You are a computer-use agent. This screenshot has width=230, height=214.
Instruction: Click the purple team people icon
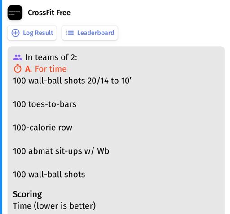pos(18,57)
